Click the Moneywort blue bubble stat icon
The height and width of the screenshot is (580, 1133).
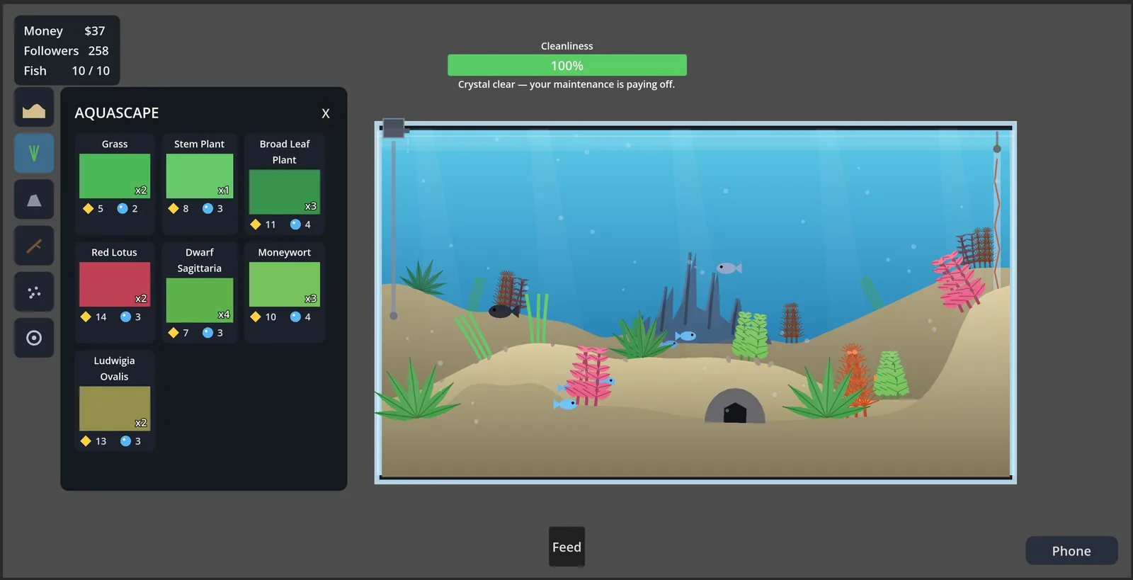(295, 317)
